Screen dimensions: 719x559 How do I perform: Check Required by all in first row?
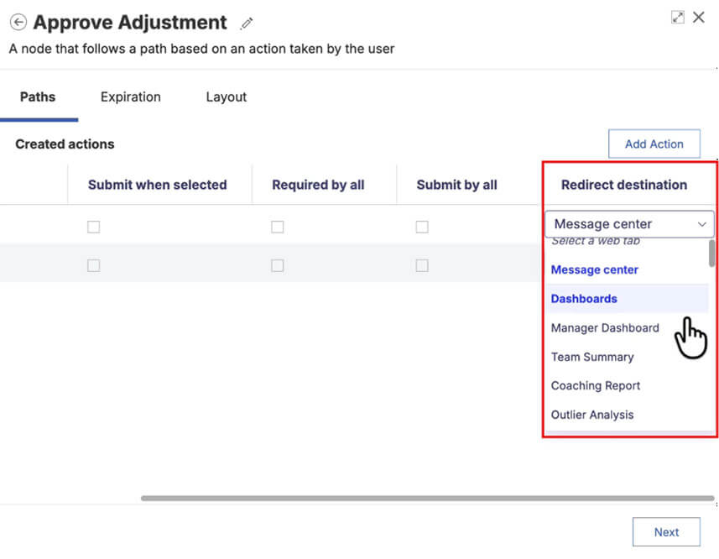pos(278,227)
